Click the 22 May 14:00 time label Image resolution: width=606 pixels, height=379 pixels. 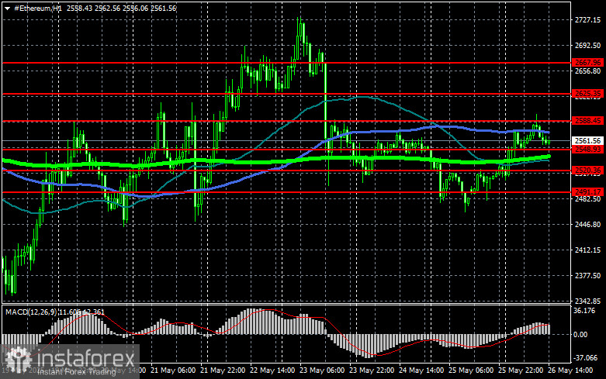(272, 370)
